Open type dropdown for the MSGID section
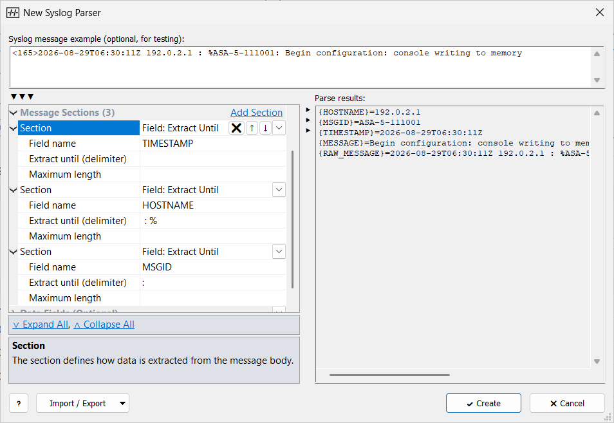Viewport: 614px width, 423px height. pyautogui.click(x=279, y=252)
